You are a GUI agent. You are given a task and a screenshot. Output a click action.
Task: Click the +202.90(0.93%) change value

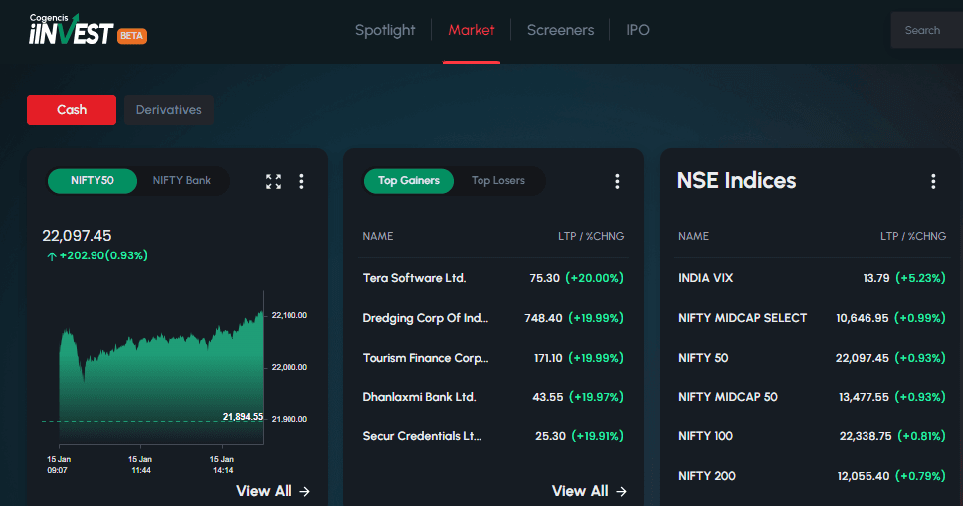97,255
